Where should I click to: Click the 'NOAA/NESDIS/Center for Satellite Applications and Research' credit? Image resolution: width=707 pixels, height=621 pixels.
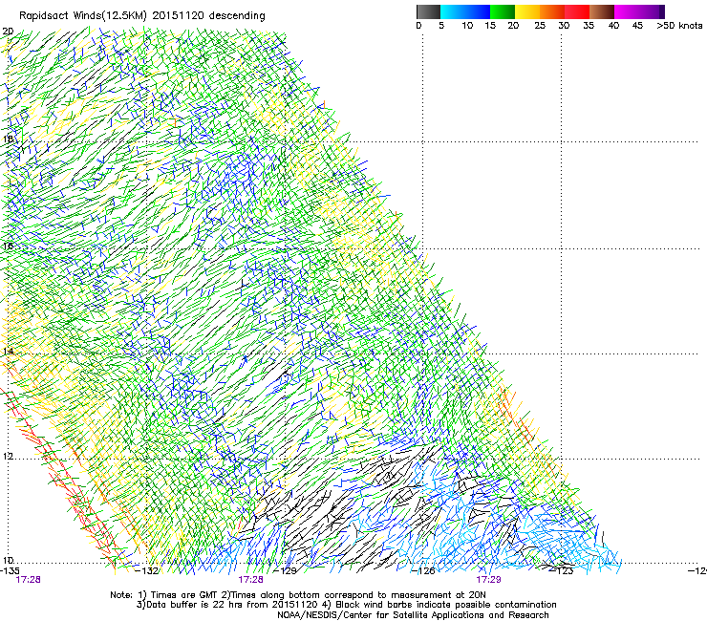pyautogui.click(x=413, y=615)
